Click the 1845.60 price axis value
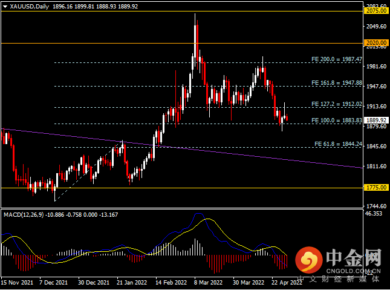The height and width of the screenshot is (290, 390). tap(376, 147)
